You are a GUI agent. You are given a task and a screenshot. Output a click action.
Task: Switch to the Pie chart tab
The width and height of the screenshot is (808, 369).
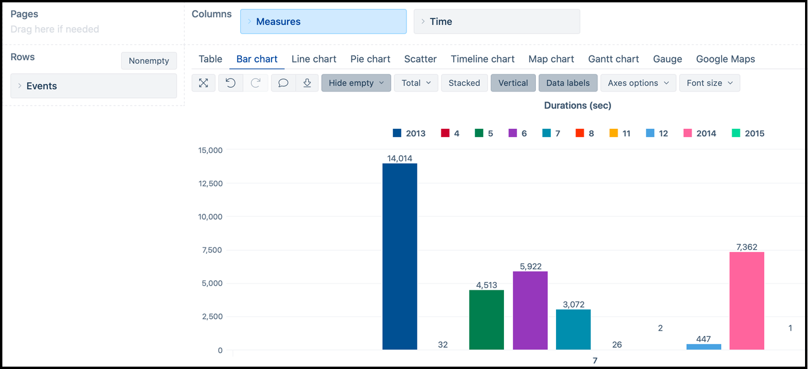370,59
